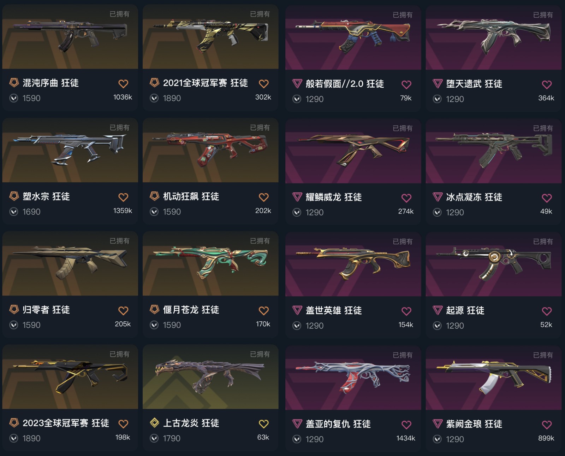Click the heart icon on 上古龙炎 狂徒
This screenshot has height=456, width=565.
(264, 423)
